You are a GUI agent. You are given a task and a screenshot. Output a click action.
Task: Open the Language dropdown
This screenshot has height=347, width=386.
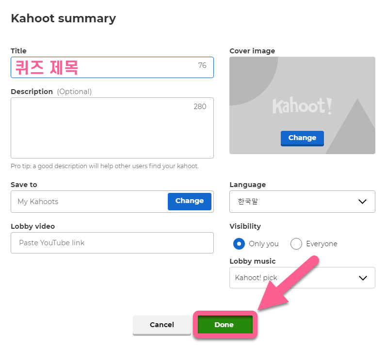click(x=302, y=202)
